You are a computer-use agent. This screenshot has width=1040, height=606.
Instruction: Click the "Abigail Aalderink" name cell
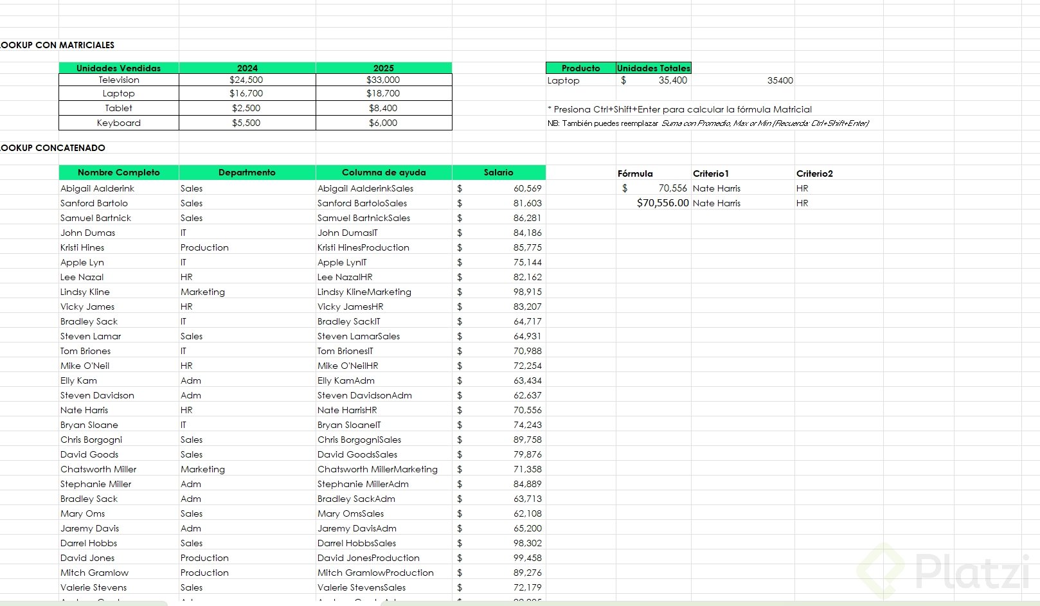coord(119,188)
